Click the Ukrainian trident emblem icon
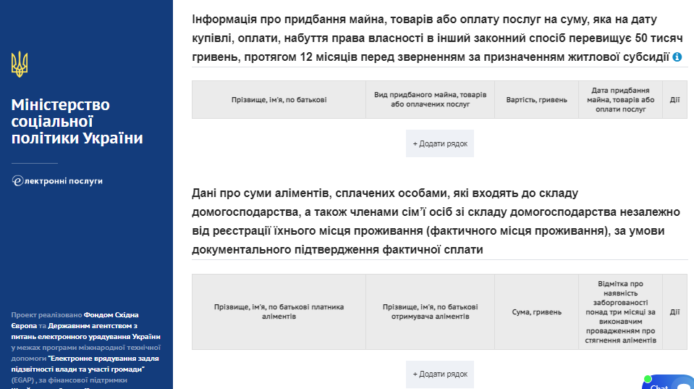This screenshot has height=389, width=694. point(20,64)
